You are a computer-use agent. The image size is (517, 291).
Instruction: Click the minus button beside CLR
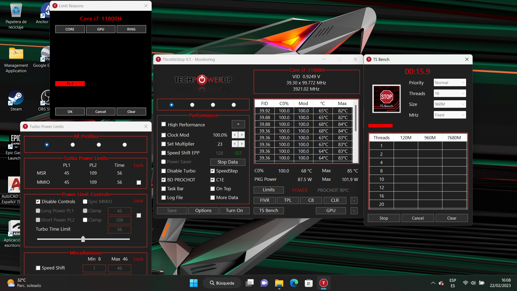pyautogui.click(x=354, y=200)
